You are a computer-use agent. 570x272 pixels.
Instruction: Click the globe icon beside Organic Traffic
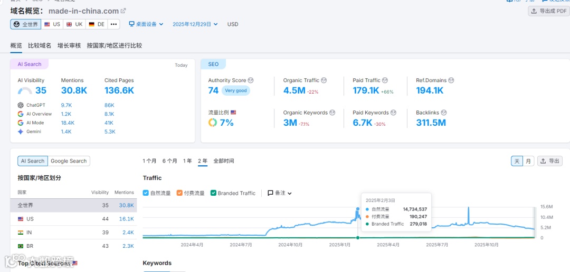(x=324, y=80)
